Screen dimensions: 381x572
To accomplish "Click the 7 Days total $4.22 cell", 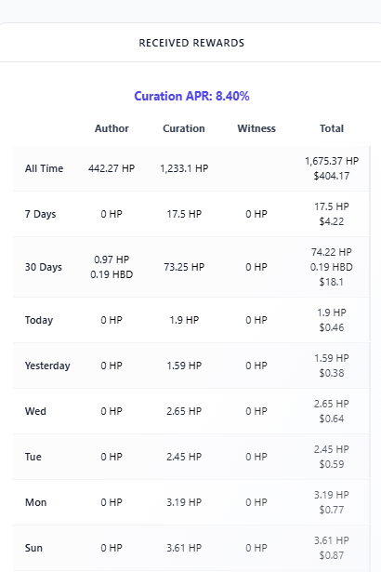I will 332,221.
